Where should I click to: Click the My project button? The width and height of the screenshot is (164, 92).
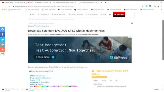tap(119, 14)
